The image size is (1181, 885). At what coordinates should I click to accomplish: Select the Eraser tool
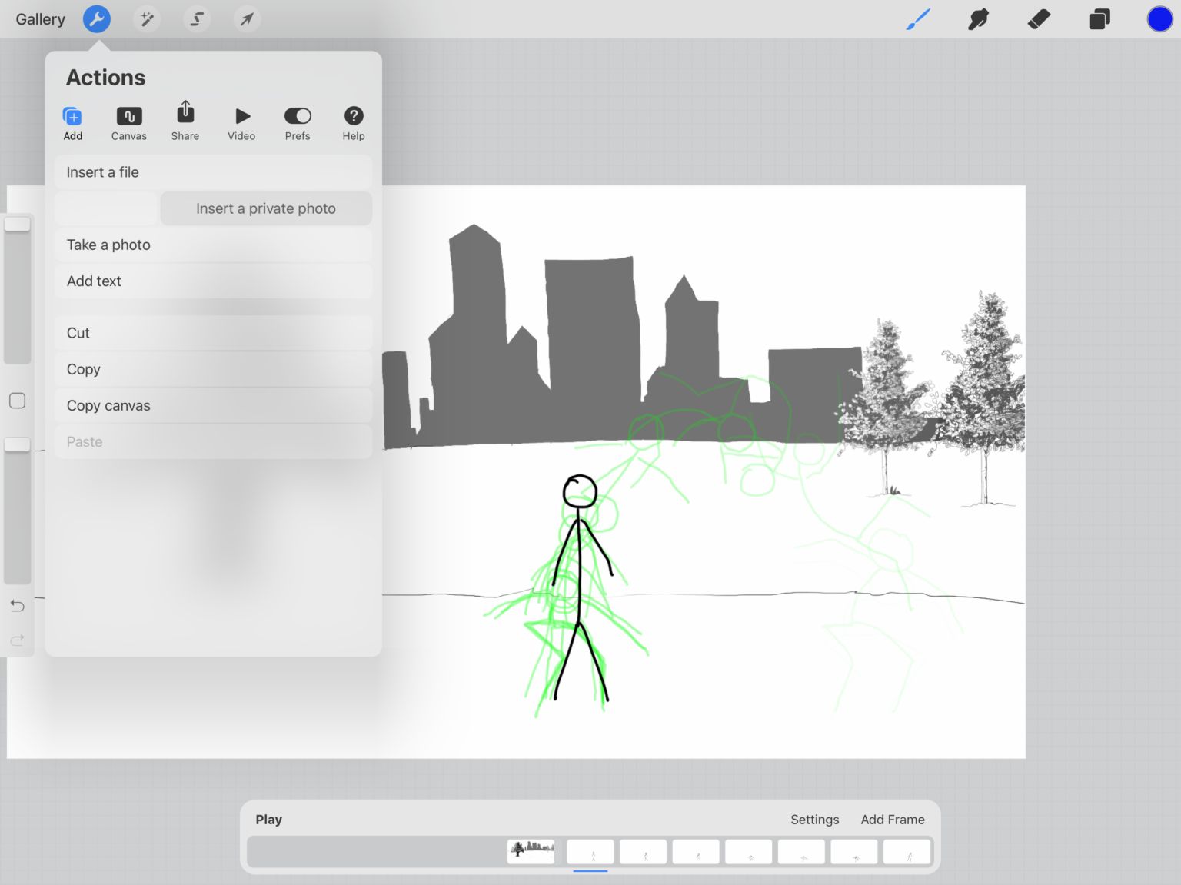click(1039, 19)
